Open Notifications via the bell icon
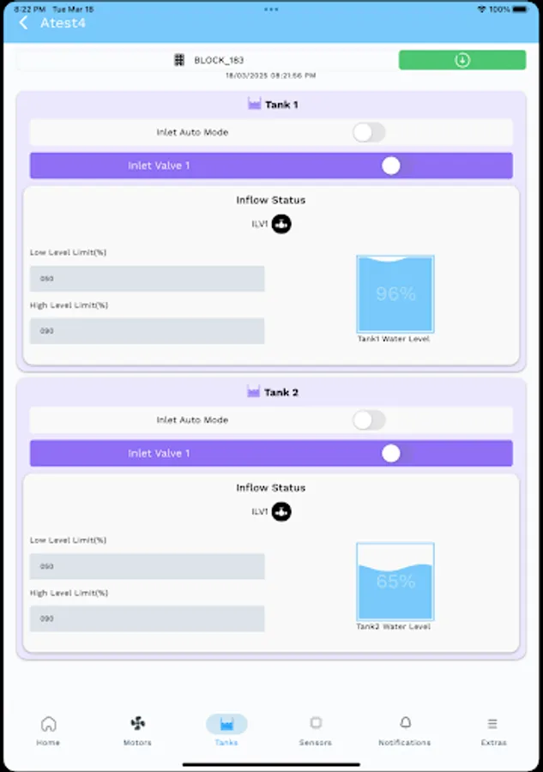The height and width of the screenshot is (772, 543). pyautogui.click(x=404, y=725)
